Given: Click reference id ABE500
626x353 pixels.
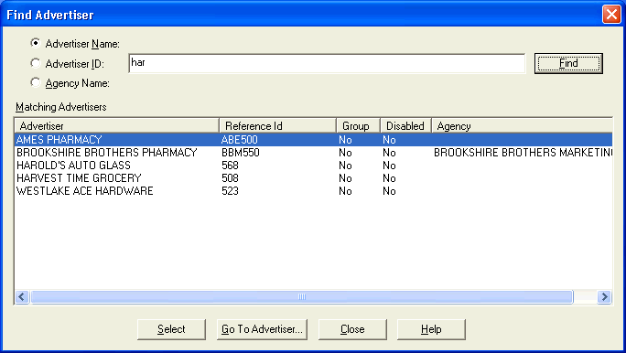Looking at the screenshot, I should click(240, 140).
